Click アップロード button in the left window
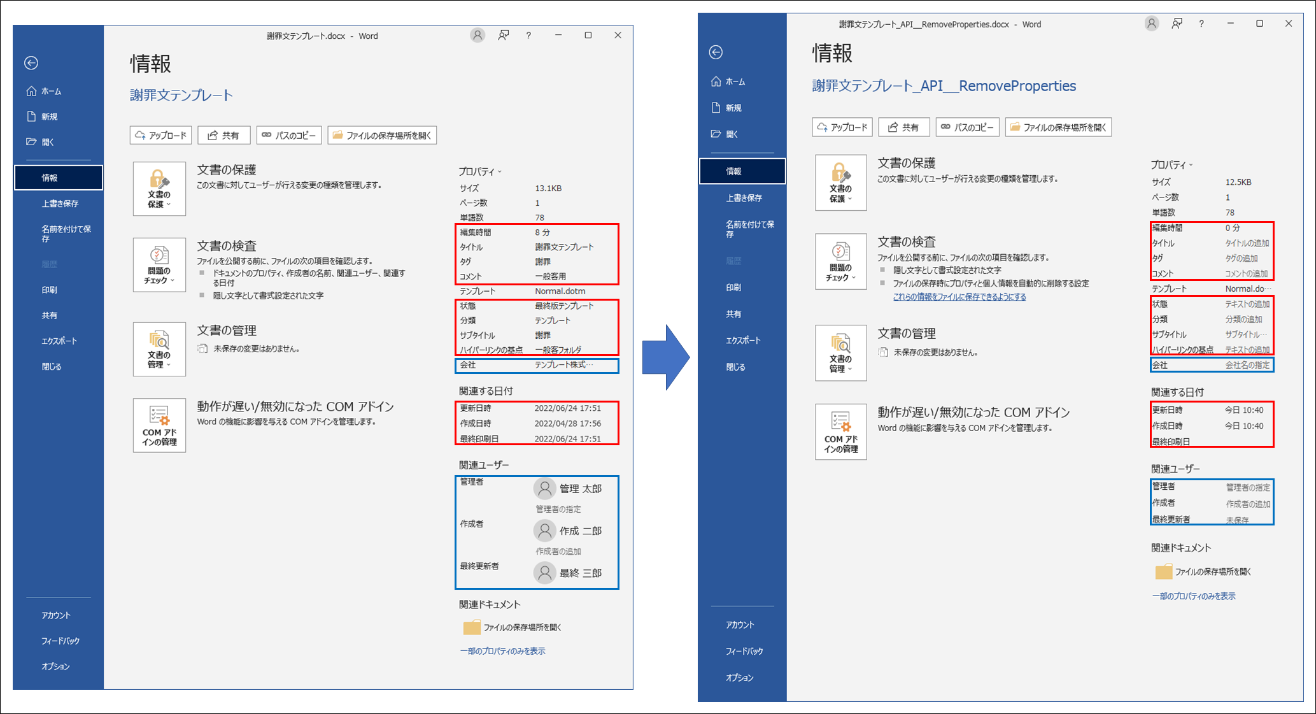 pos(161,135)
